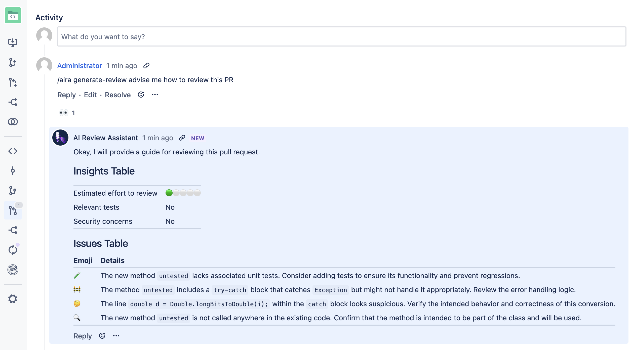Select the Commits icon in the left sidebar

point(13,171)
